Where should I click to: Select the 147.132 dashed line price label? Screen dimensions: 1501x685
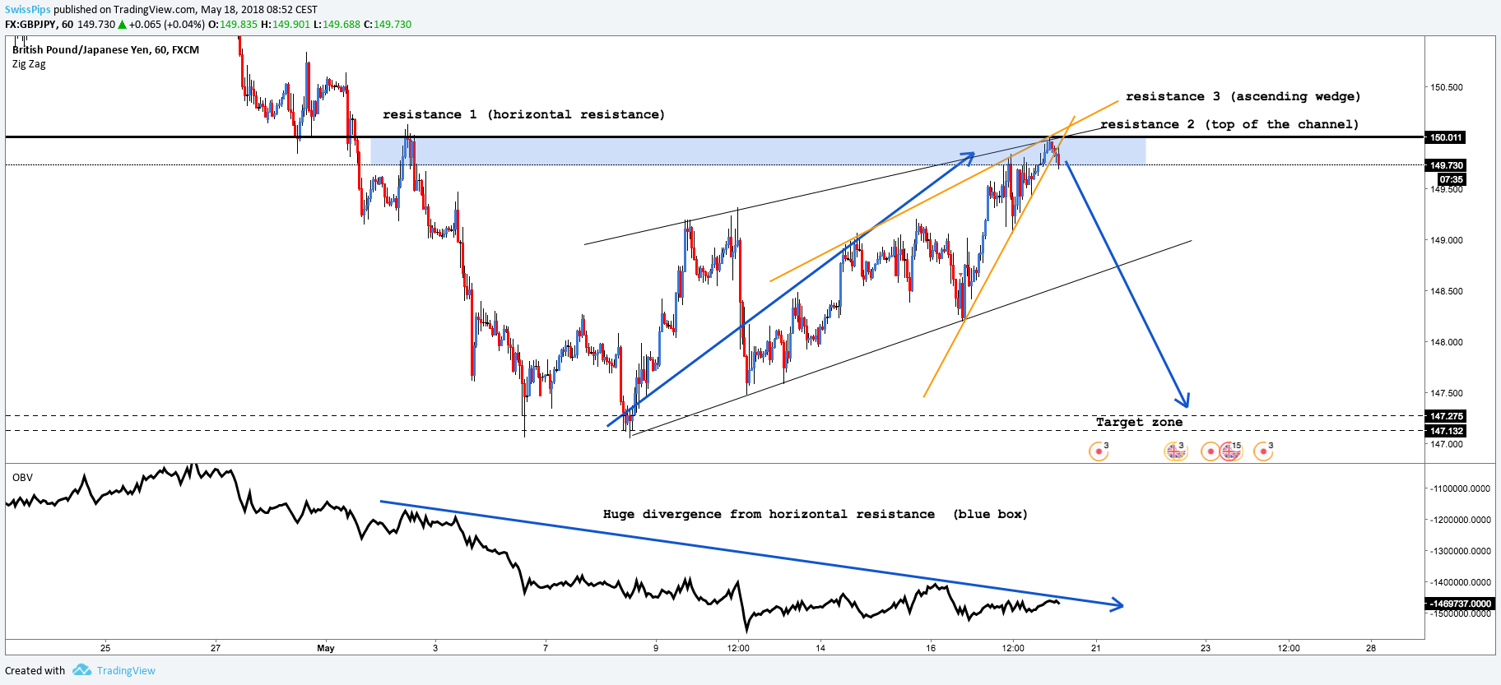tap(1446, 431)
